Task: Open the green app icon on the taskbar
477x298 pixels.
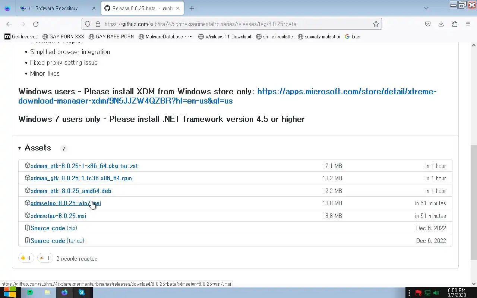Action: (x=30, y=292)
